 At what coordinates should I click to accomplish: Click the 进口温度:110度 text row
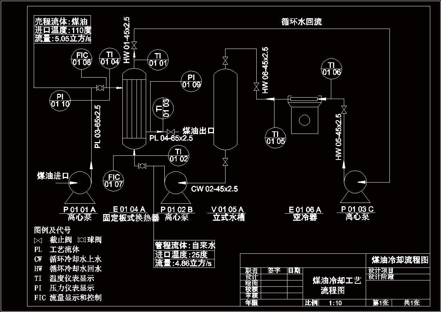point(62,30)
